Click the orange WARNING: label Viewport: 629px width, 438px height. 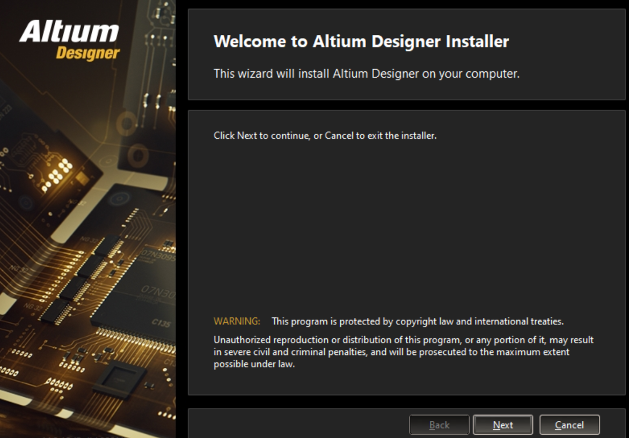click(x=237, y=321)
